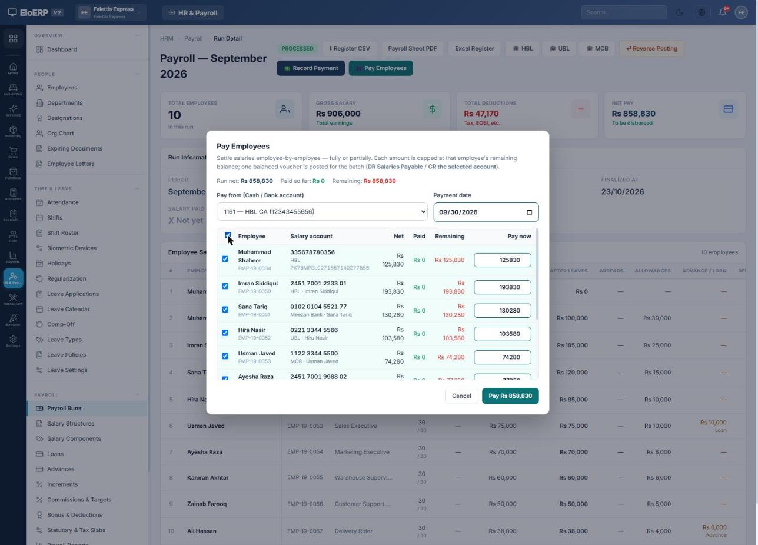Focus the top Search field

click(624, 12)
